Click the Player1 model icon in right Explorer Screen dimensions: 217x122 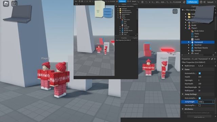click(189, 28)
